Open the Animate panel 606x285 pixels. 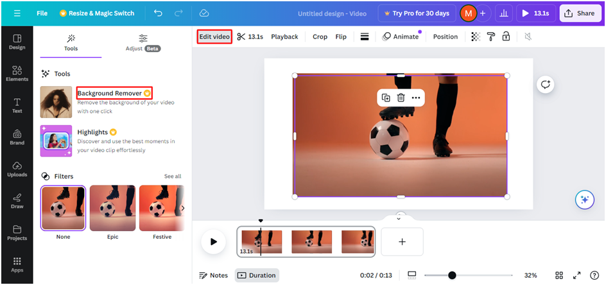[401, 37]
